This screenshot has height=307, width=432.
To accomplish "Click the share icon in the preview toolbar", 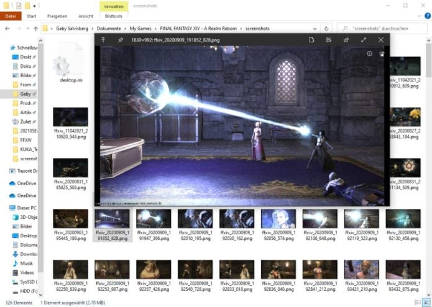I will (x=346, y=40).
